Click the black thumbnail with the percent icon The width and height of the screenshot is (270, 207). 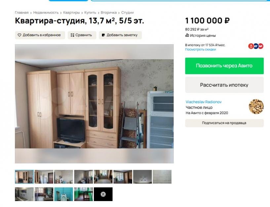(103, 194)
